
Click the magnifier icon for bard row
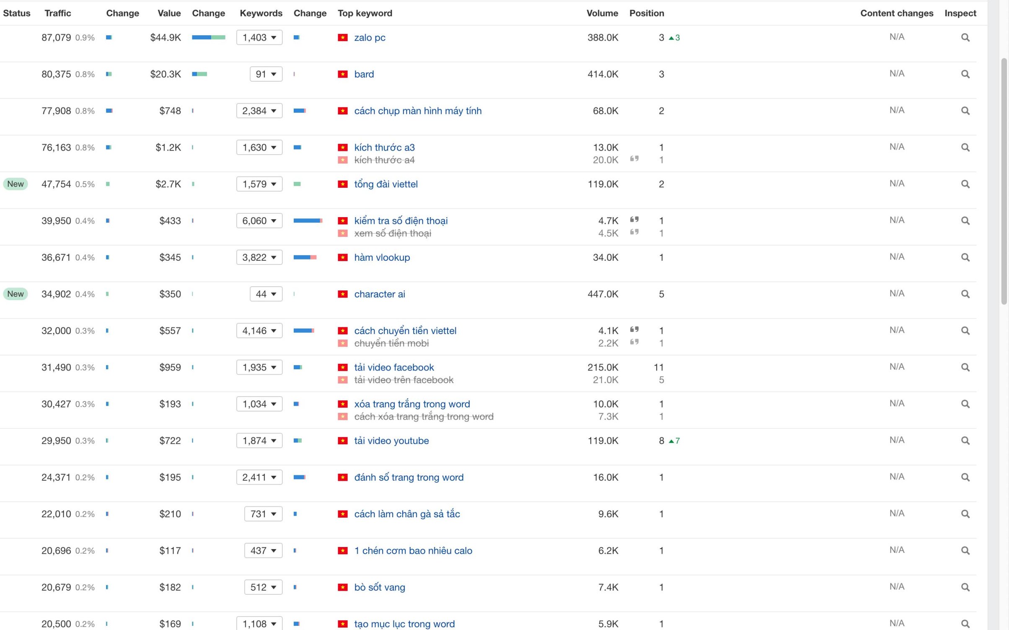[x=965, y=74]
